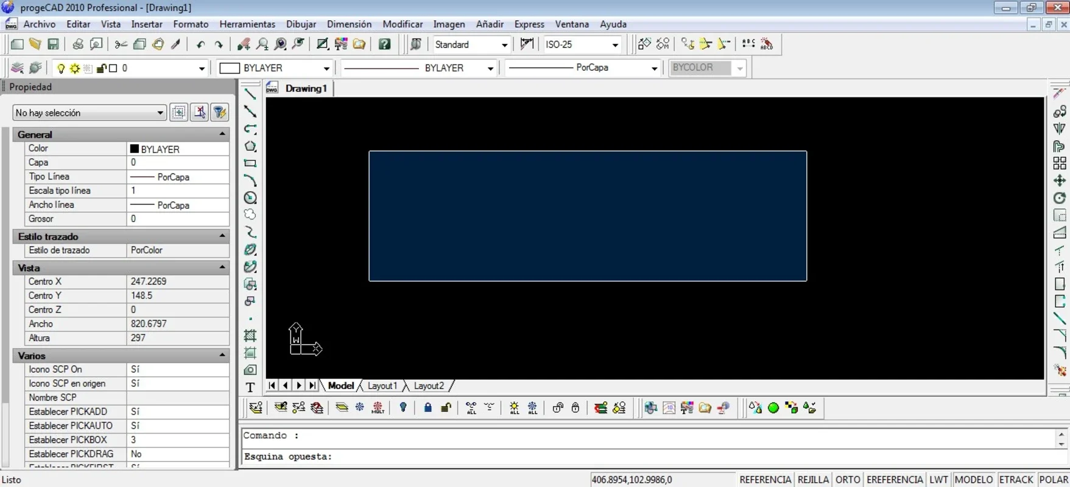Click the Establecer PICKBOX value field

coord(178,440)
